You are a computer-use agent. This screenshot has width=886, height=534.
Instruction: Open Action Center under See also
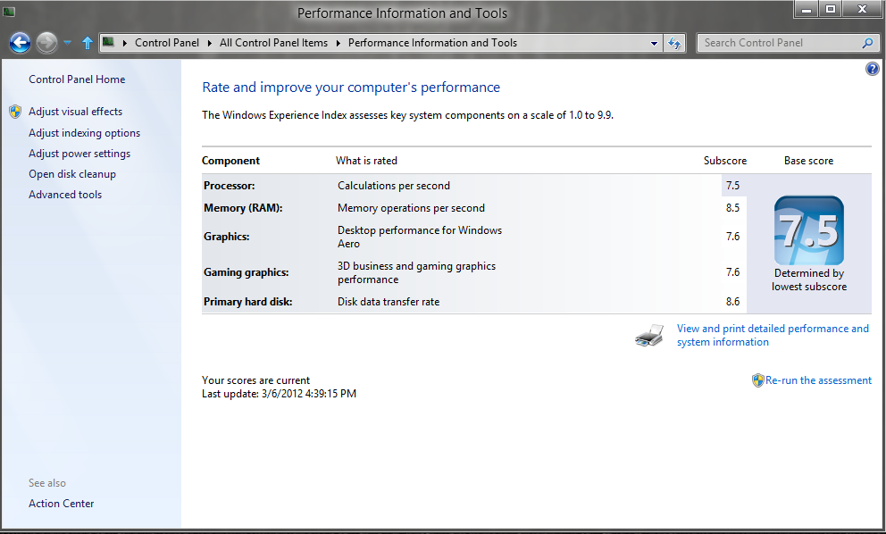point(61,504)
